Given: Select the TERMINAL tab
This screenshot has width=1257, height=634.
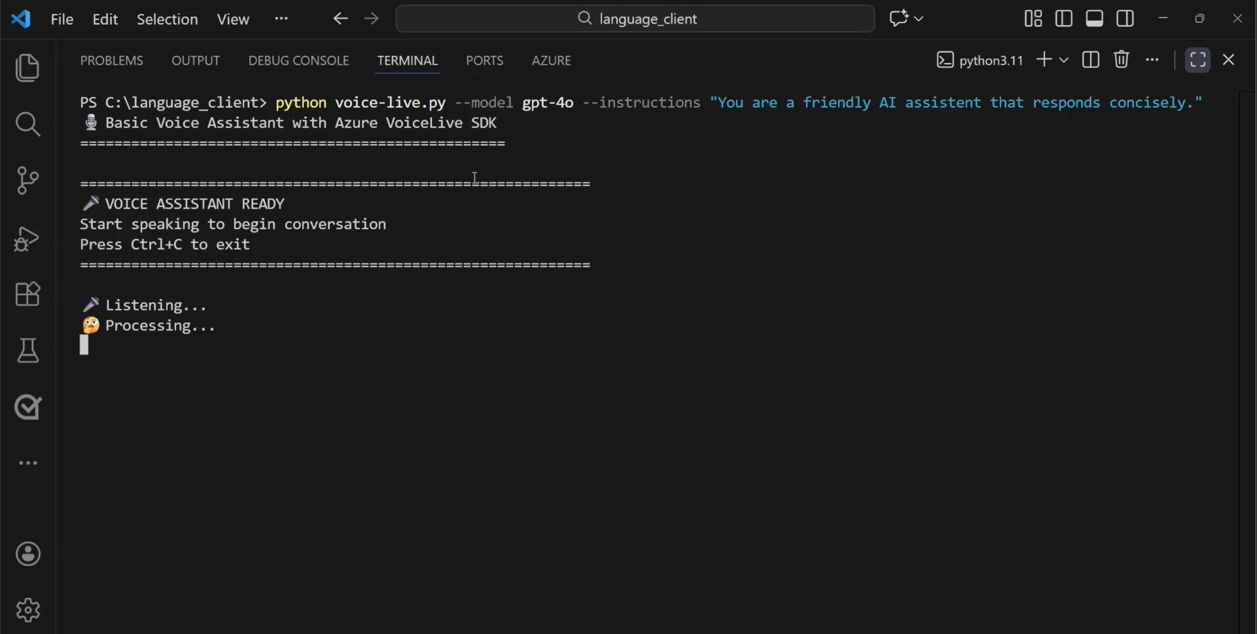Looking at the screenshot, I should pos(407,61).
